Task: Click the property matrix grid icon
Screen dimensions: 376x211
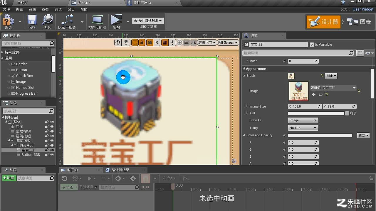Action: pyautogui.click(x=360, y=53)
